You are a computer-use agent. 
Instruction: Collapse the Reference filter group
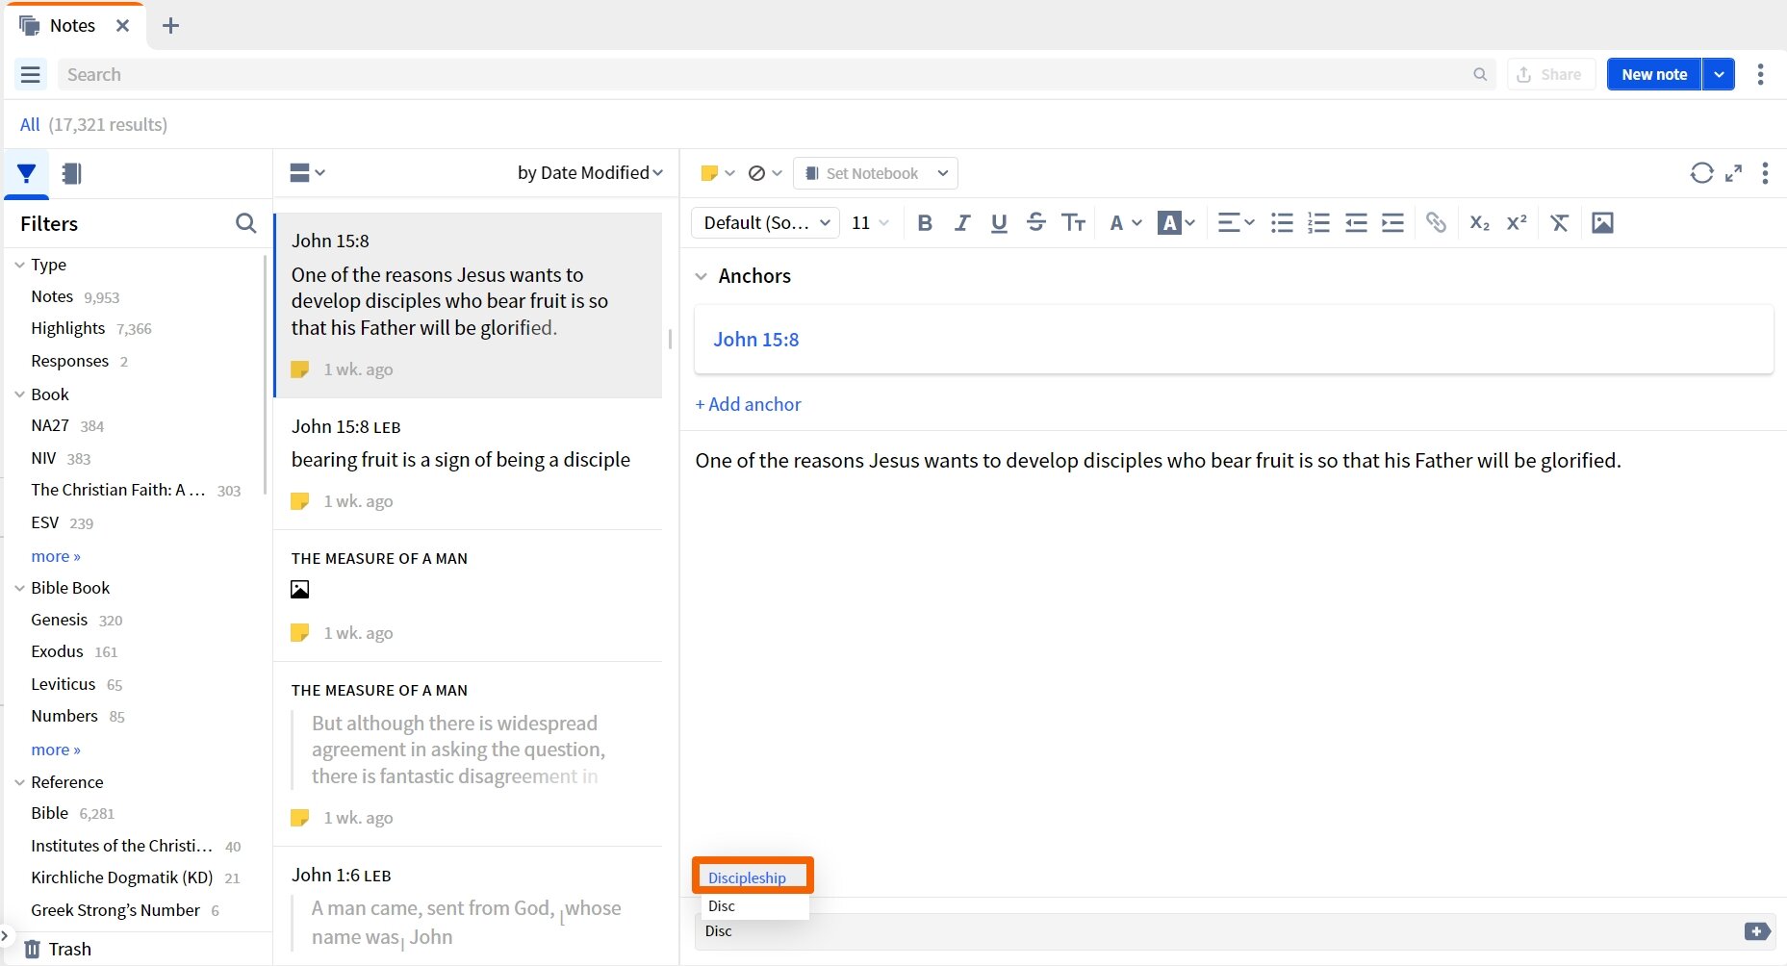[19, 782]
